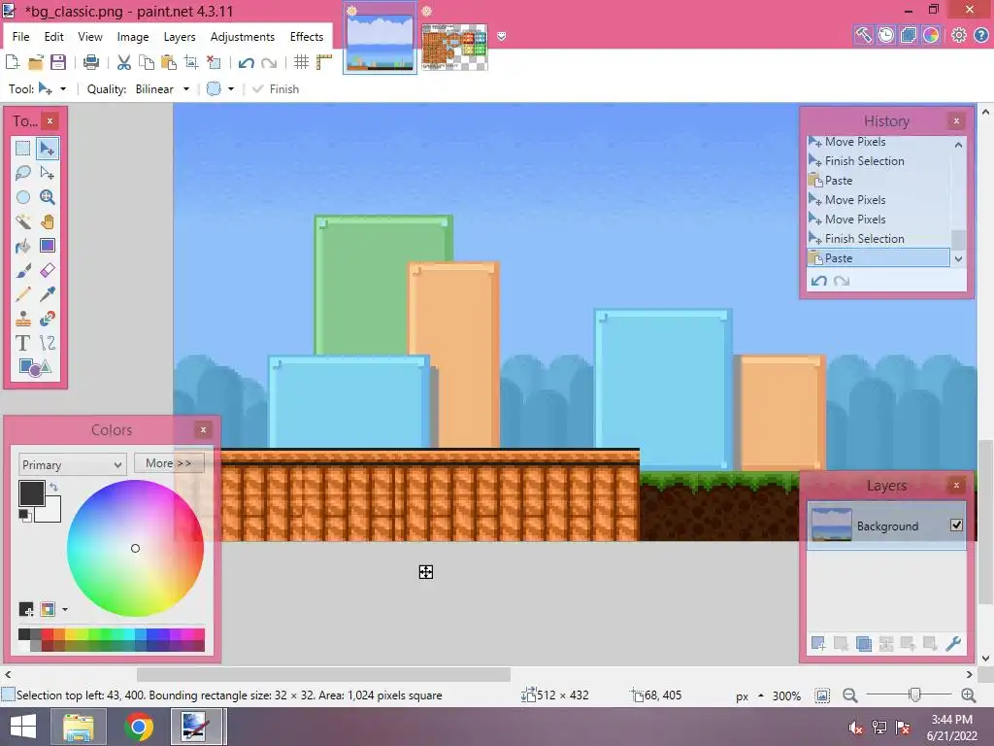Open Chrome from the taskbar
The width and height of the screenshot is (994, 746).
coord(139,727)
